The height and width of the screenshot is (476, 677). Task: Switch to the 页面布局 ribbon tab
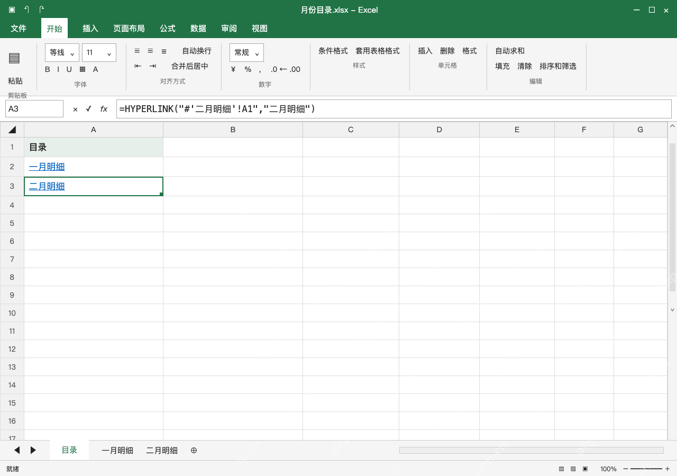point(129,28)
